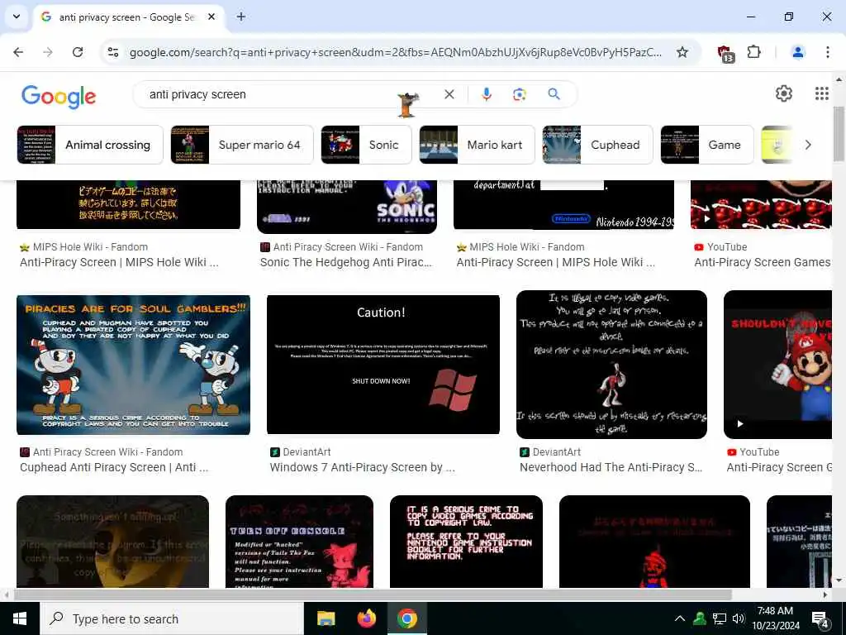Open the clock showing 7:48 AM
The width and height of the screenshot is (846, 635).
pyautogui.click(x=775, y=618)
